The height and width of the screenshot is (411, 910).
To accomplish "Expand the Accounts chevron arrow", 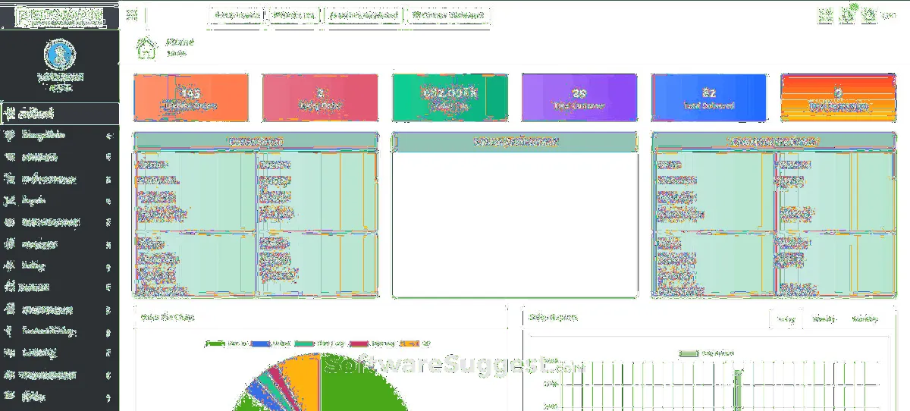I will [x=109, y=288].
